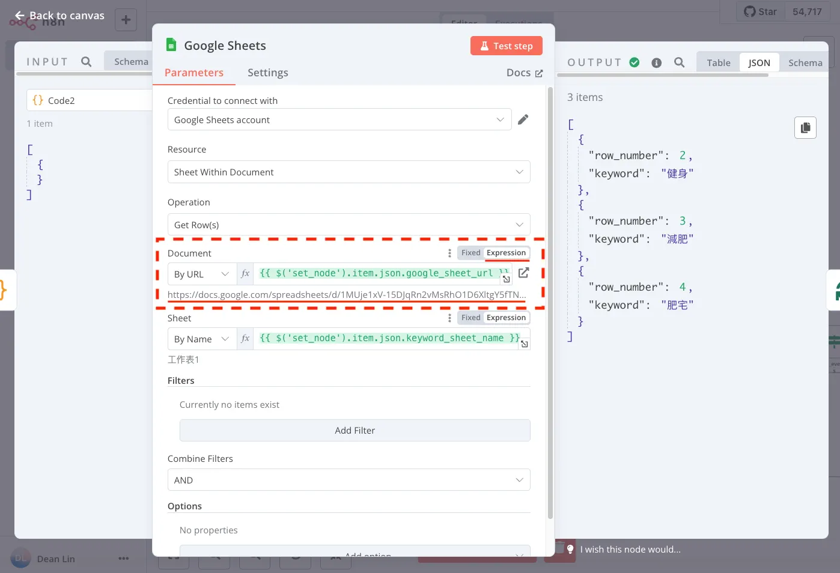Click 'I wish this node would...' feedback link
The height and width of the screenshot is (573, 840).
point(630,549)
